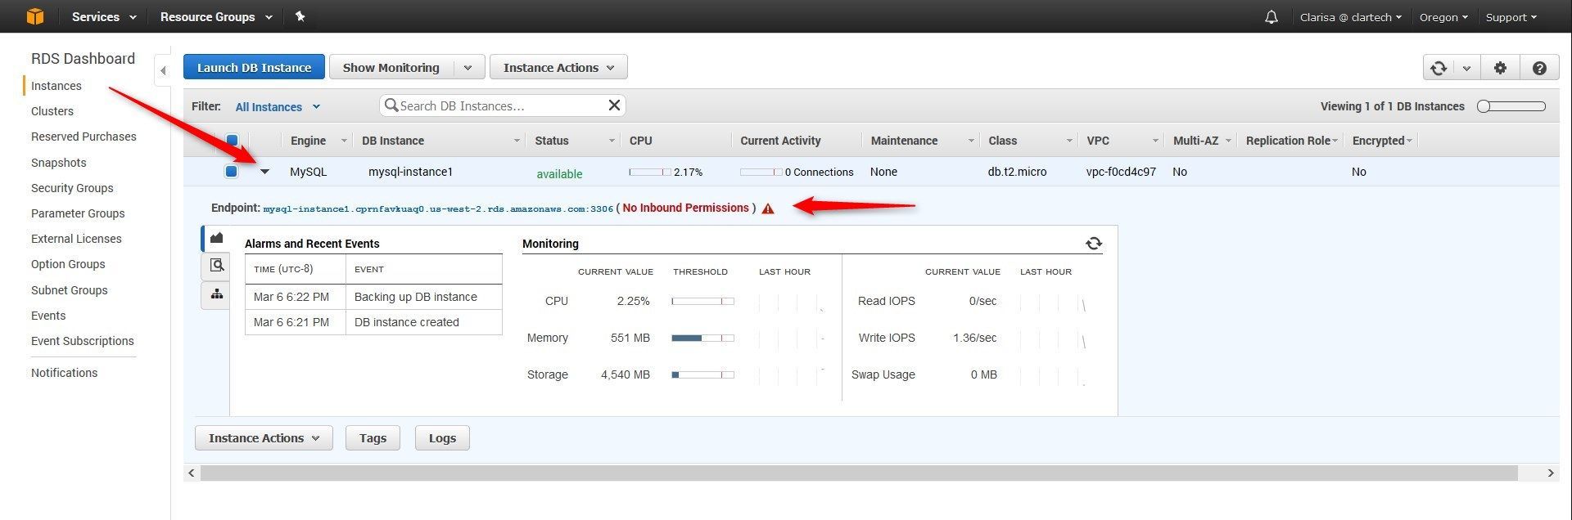Screen dimensions: 1572x520
Task: Refresh the Monitoring panel
Action: point(1094,244)
